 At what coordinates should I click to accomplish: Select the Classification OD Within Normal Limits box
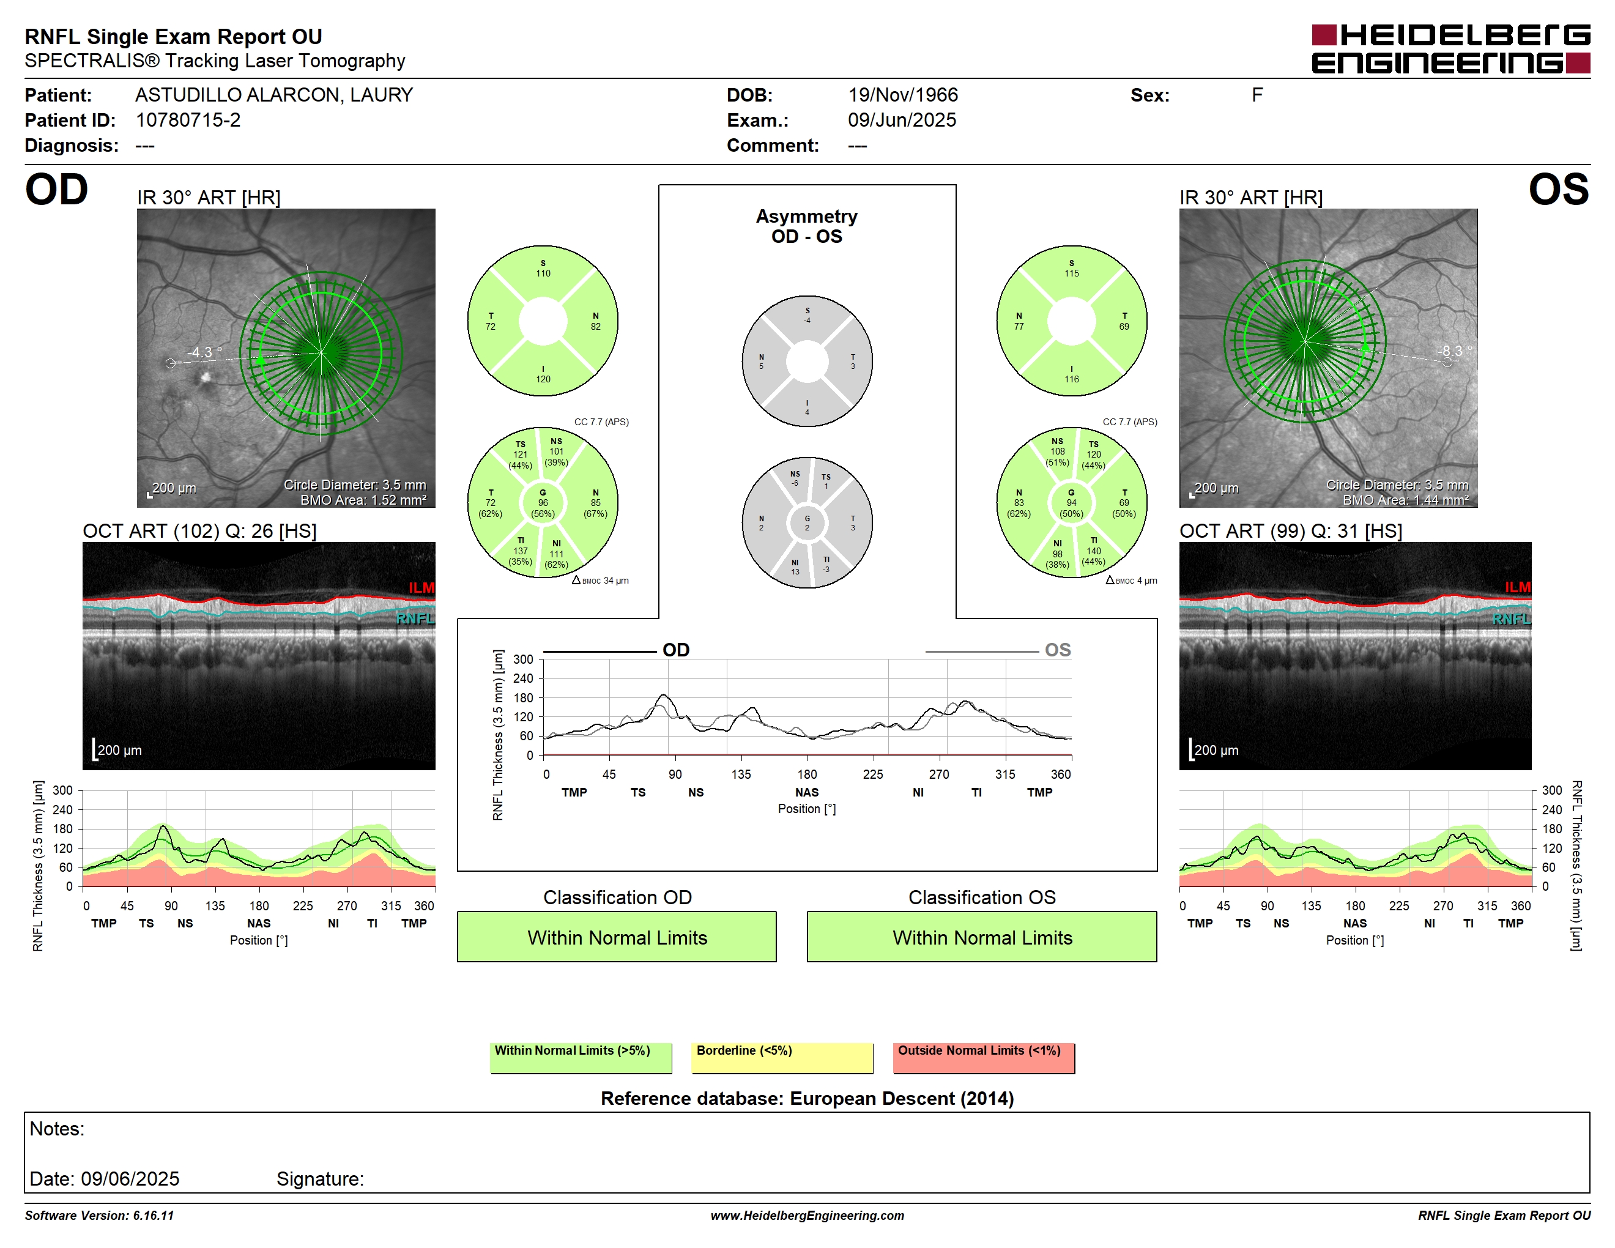(x=617, y=937)
